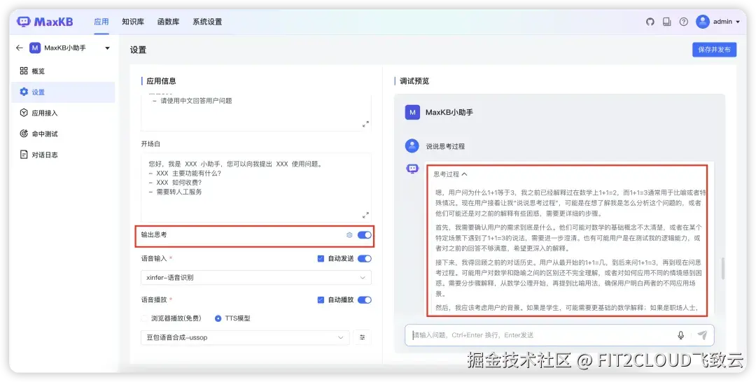Uncheck the 自动播放 checkbox

point(321,299)
